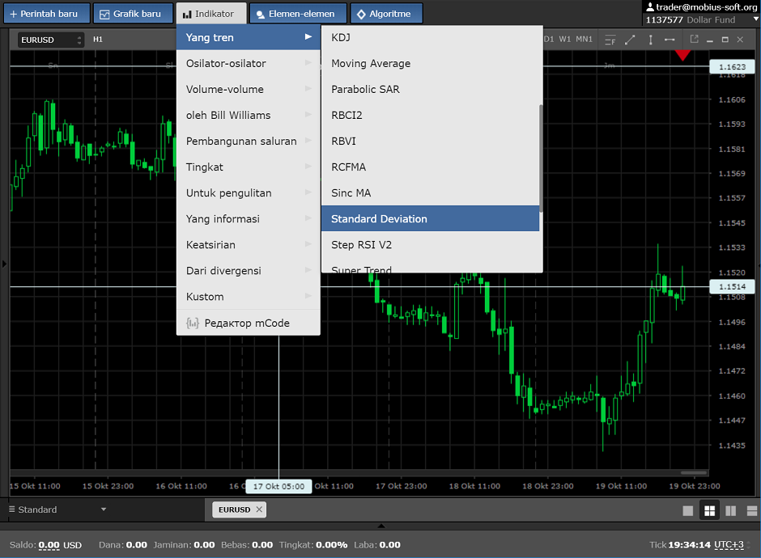Click the pop-out chart window icon

tap(694, 39)
